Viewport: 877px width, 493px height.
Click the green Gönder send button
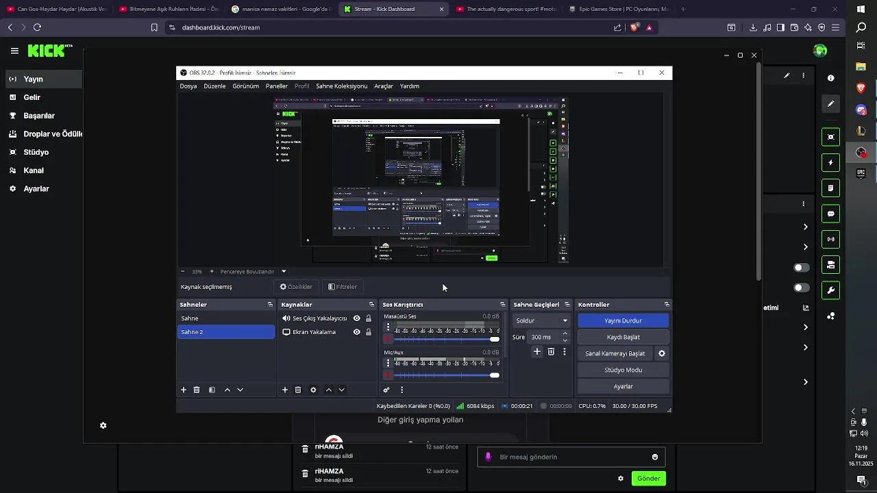[x=648, y=479]
